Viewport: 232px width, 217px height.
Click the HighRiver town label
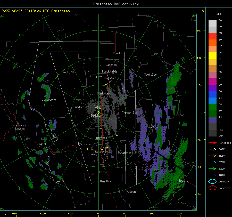pyautogui.click(x=107, y=181)
